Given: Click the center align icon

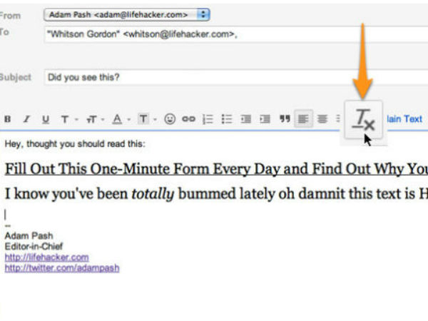Looking at the screenshot, I should click(x=322, y=120).
